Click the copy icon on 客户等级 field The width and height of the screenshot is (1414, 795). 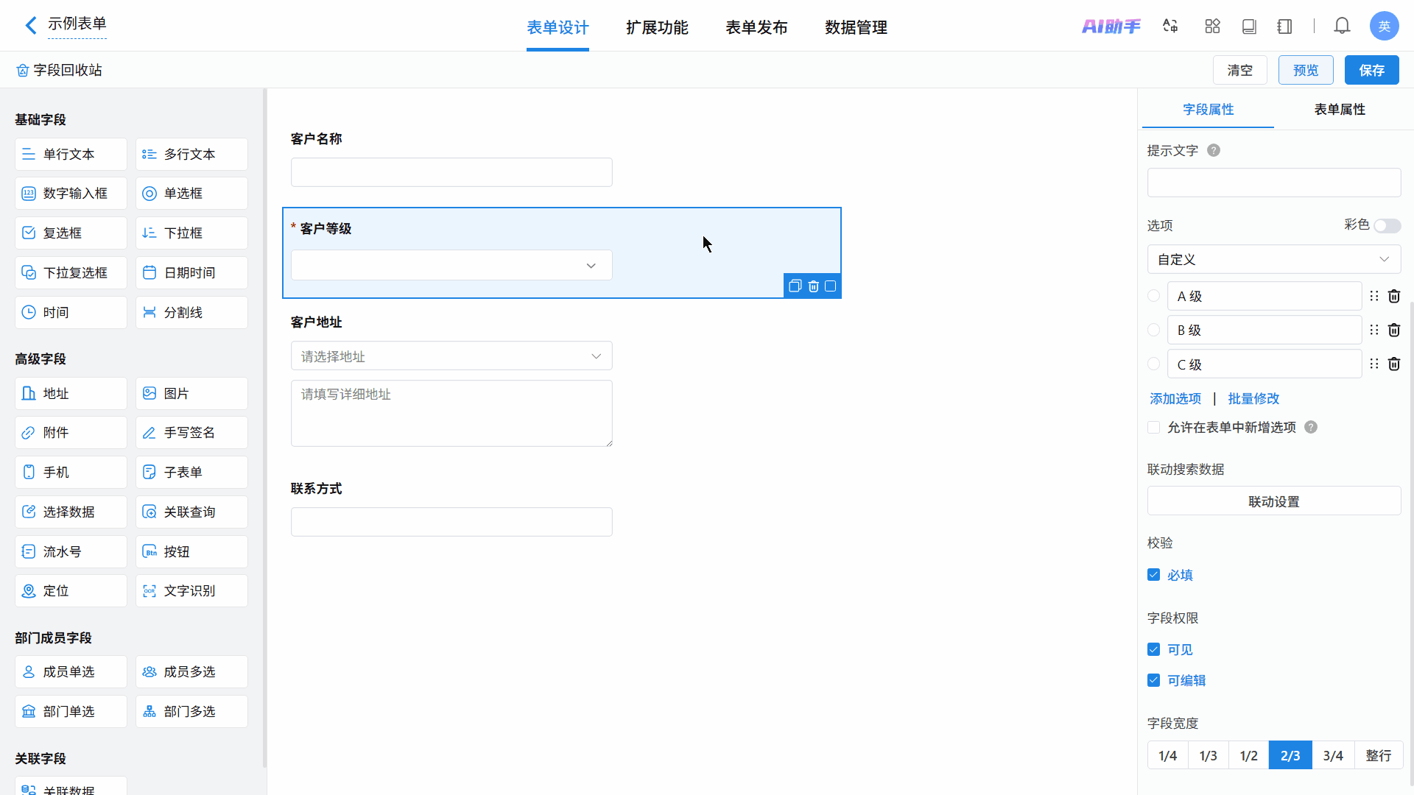[x=795, y=286]
